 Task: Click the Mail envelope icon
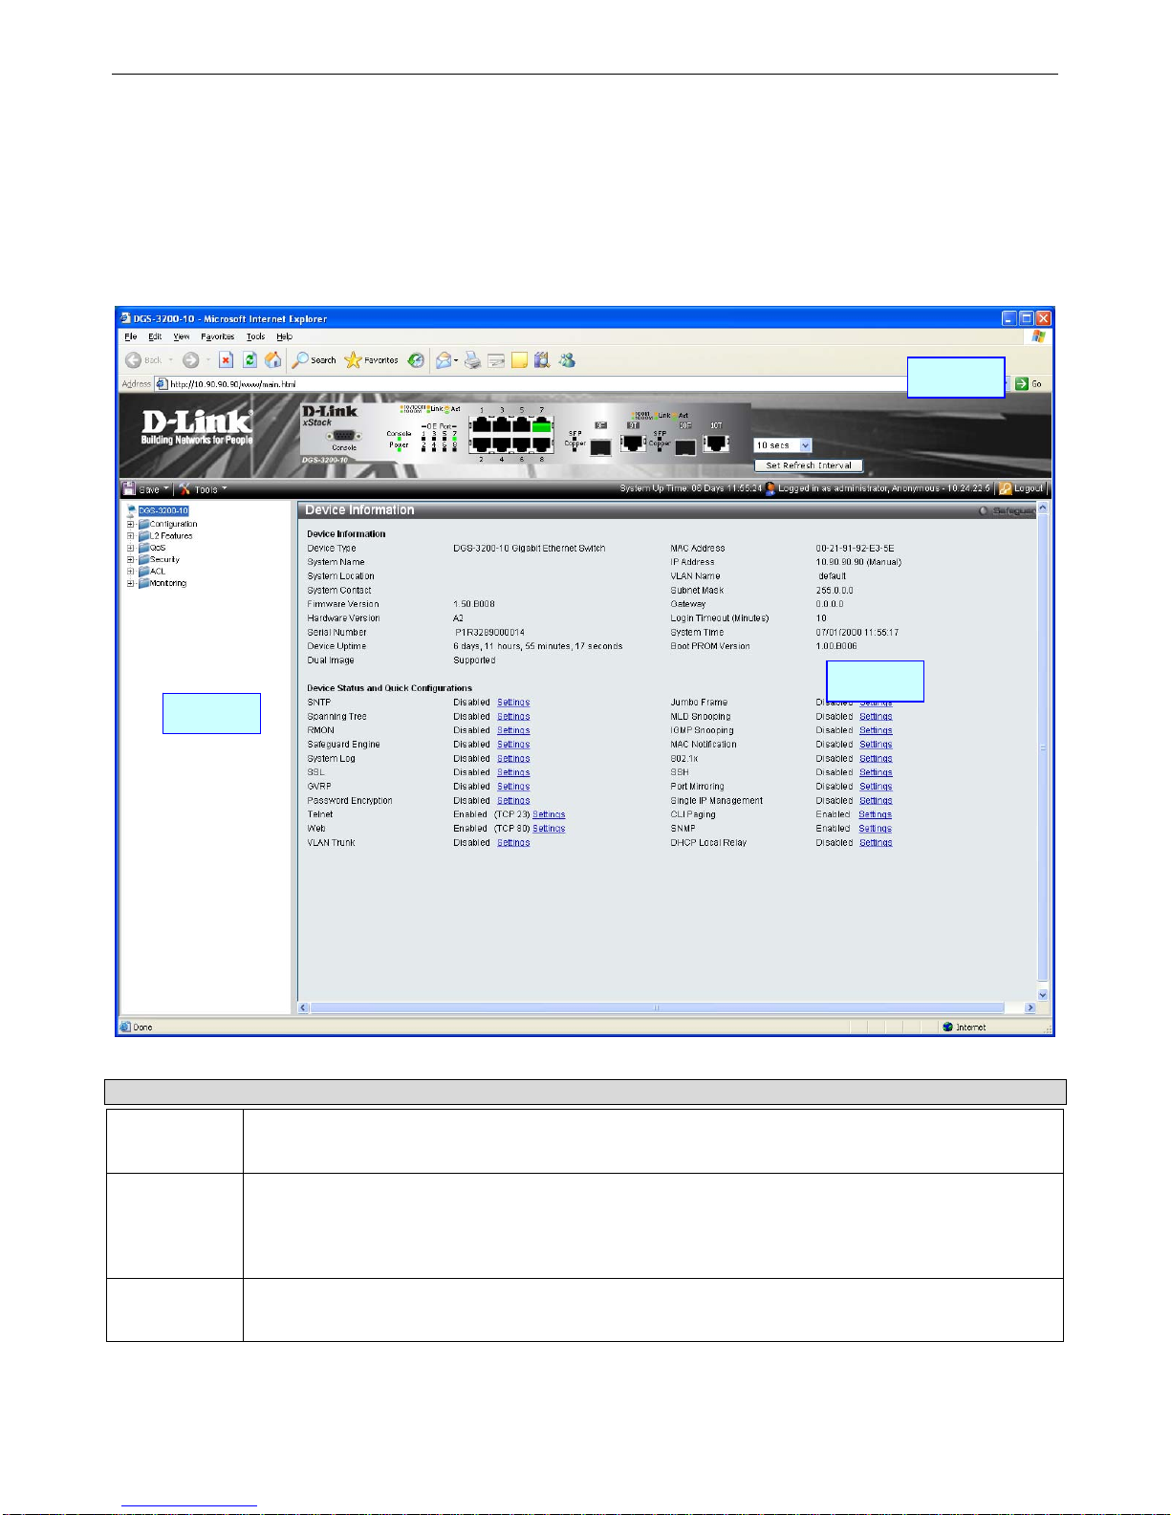(444, 360)
